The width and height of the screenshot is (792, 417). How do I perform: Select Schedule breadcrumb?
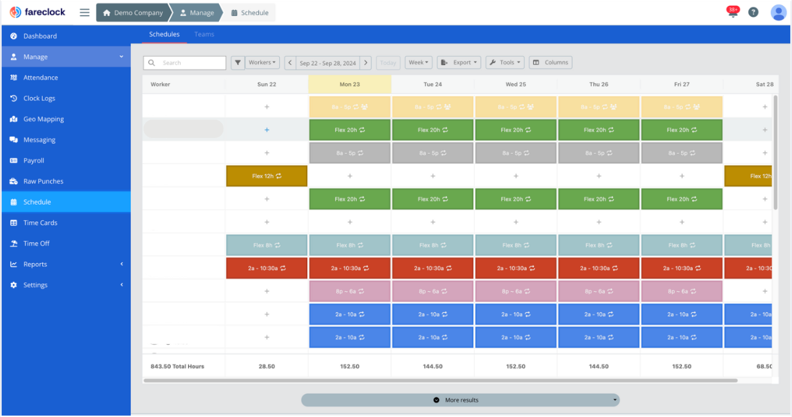[249, 13]
